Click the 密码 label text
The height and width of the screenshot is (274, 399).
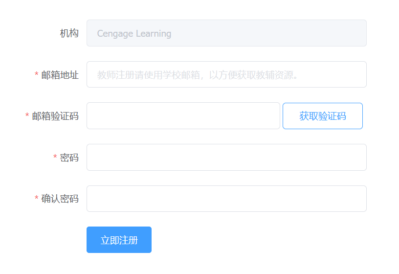[69, 158]
